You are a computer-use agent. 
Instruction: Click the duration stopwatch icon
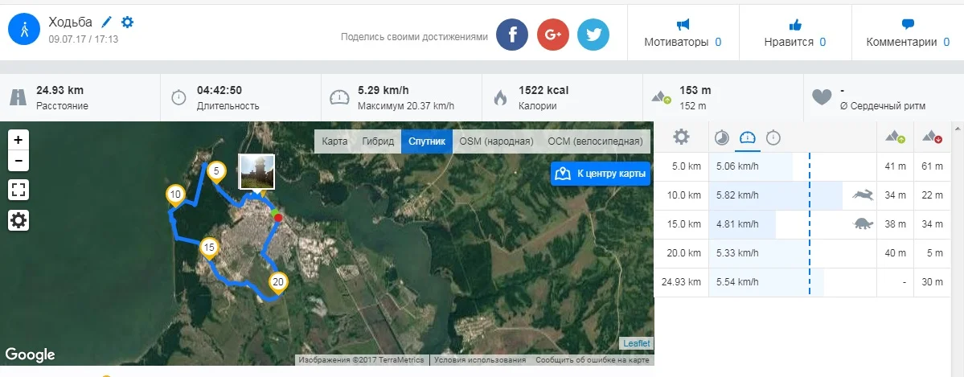(179, 97)
